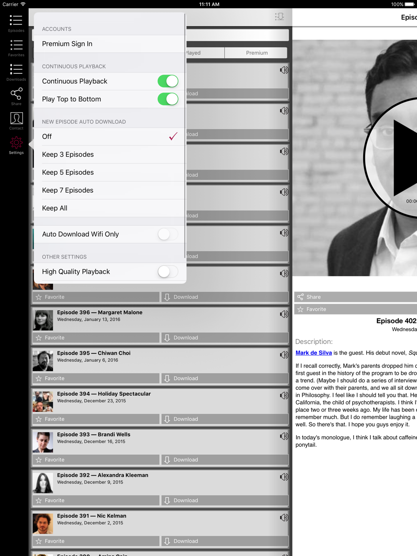Tap speaker icon for Episode 394
417x556 pixels.
pyautogui.click(x=284, y=396)
